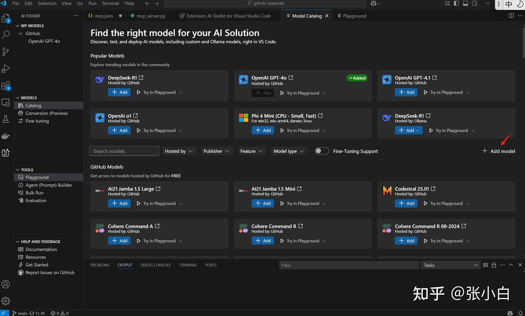Click the Add model button
This screenshot has height=316, width=525.
[498, 151]
